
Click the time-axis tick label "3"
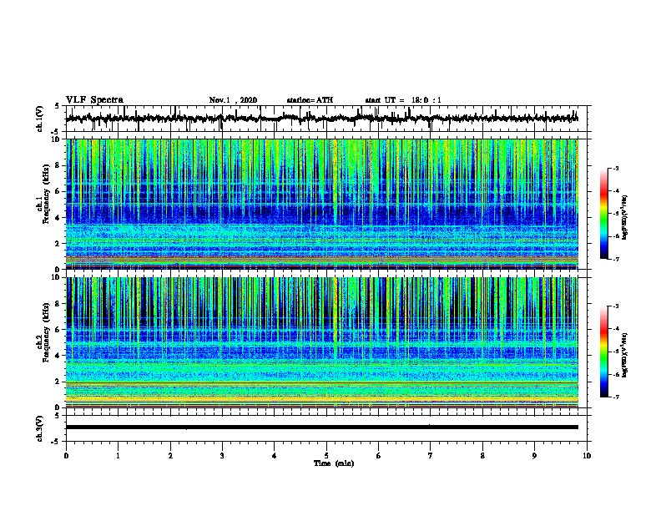222,456
